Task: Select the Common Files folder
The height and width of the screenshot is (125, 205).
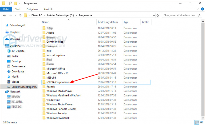Action: click(55, 42)
